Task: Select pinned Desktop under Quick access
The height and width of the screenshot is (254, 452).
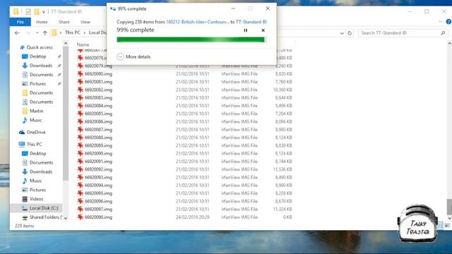Action: [37, 56]
